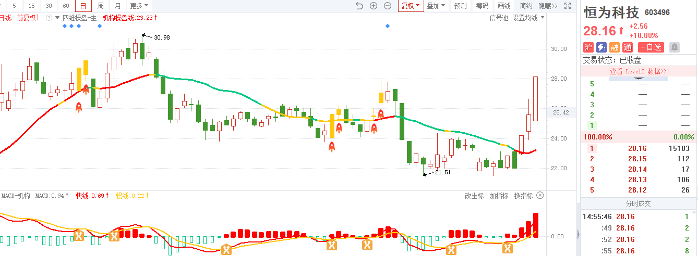
Task: Click stock code 603496
Action: 657,12
